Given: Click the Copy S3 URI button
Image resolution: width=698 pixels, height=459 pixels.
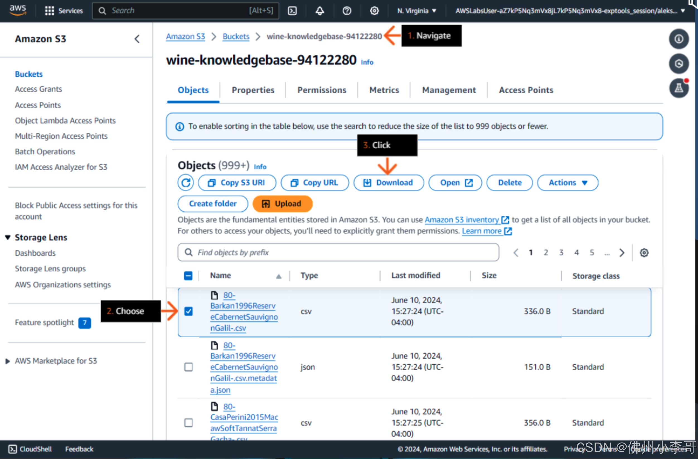Looking at the screenshot, I should pyautogui.click(x=237, y=183).
